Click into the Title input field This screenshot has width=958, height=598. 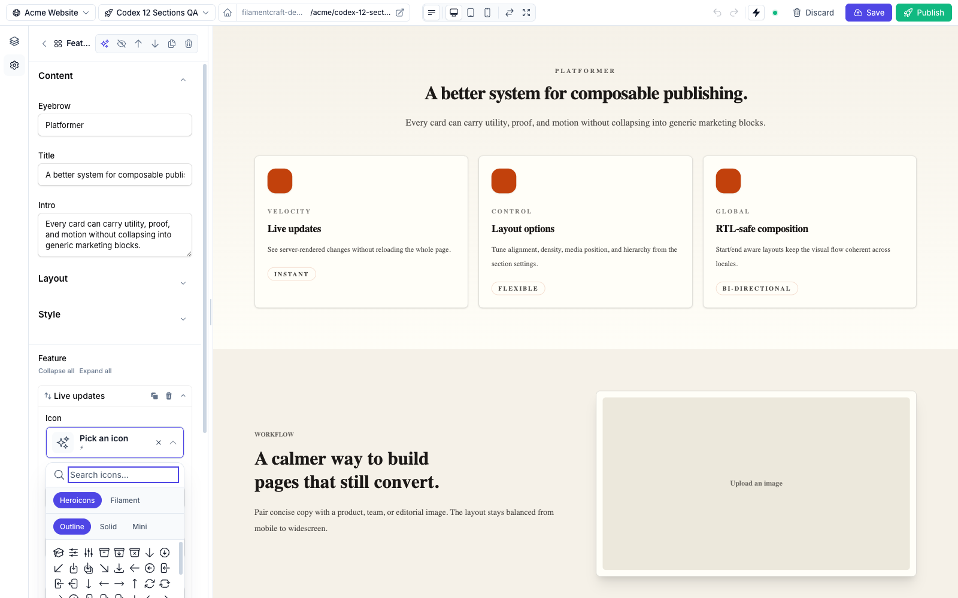115,175
